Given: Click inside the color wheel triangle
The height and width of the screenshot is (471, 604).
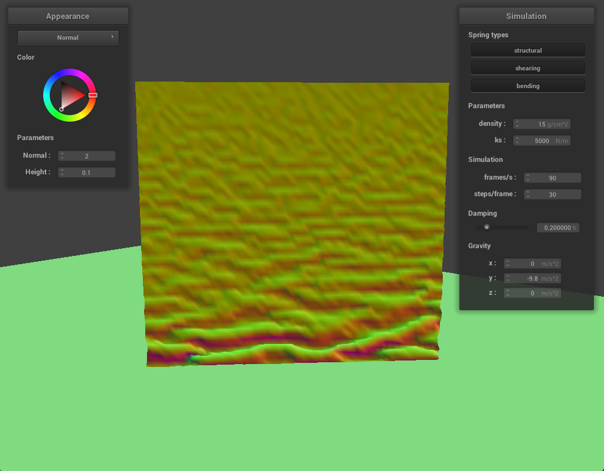Looking at the screenshot, I should tap(71, 95).
